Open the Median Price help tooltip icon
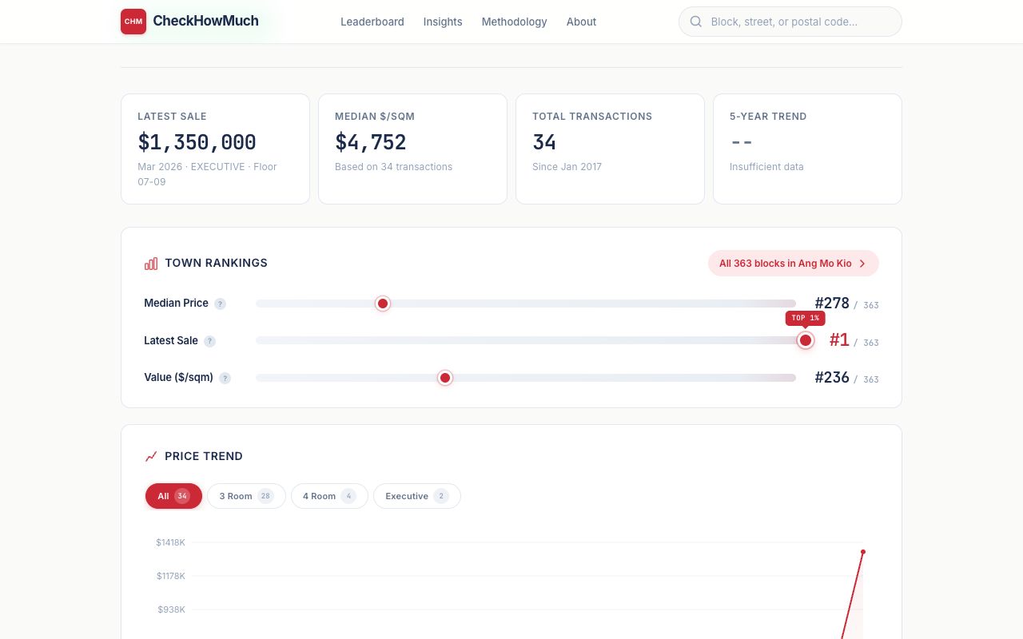 click(221, 304)
